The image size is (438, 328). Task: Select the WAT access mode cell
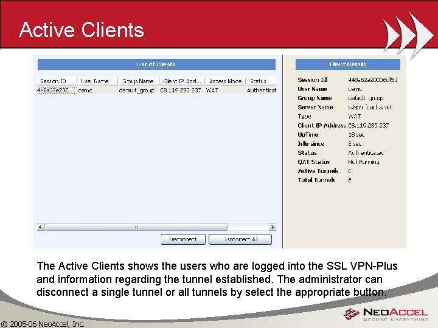click(212, 91)
